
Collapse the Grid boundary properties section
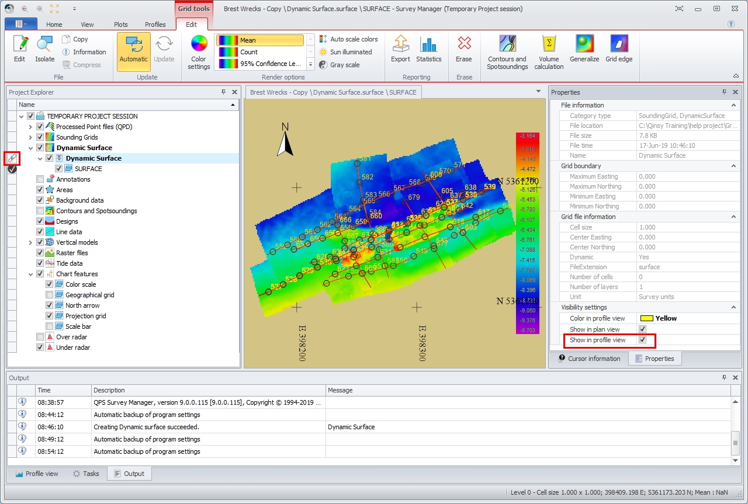(x=734, y=166)
